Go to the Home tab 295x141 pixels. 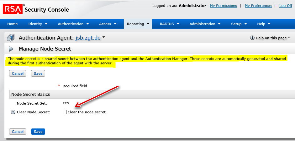pyautogui.click(x=13, y=24)
